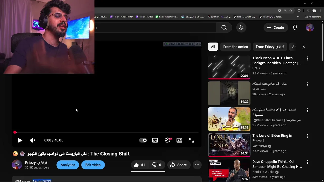
Task: Open مغامر الشرقية video thumbnail
Action: 229,93
